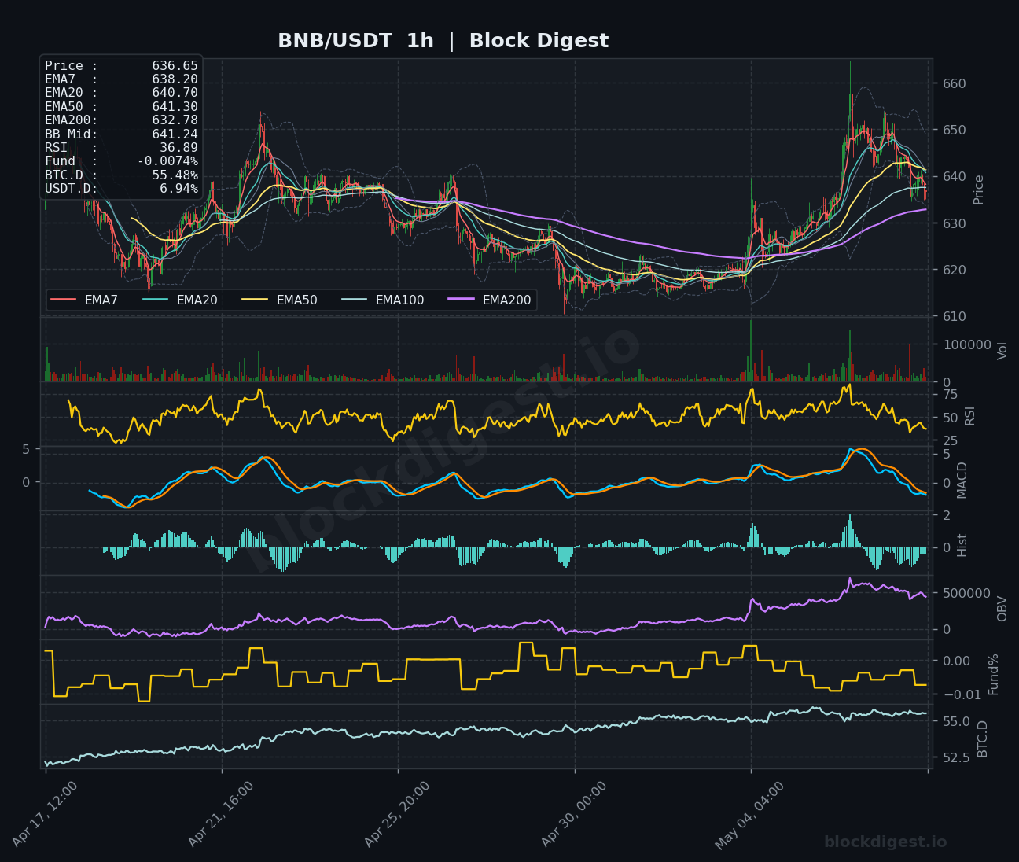Image resolution: width=1019 pixels, height=862 pixels.
Task: Click the OBV axis label
Action: 1002,609
